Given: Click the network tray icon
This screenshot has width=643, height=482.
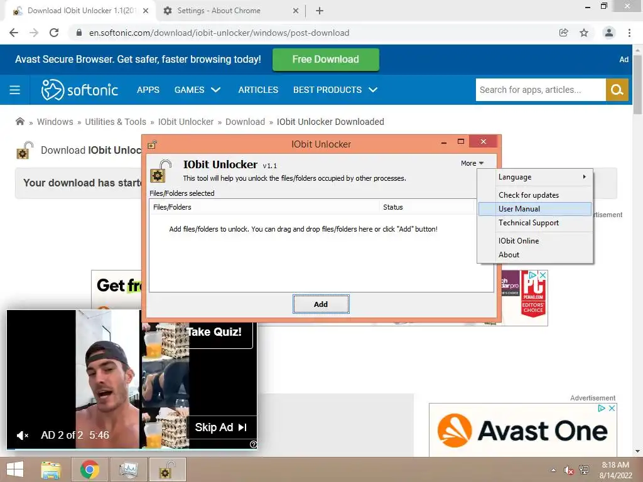Looking at the screenshot, I should (584, 470).
